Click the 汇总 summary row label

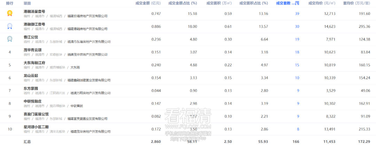[x=28, y=142]
